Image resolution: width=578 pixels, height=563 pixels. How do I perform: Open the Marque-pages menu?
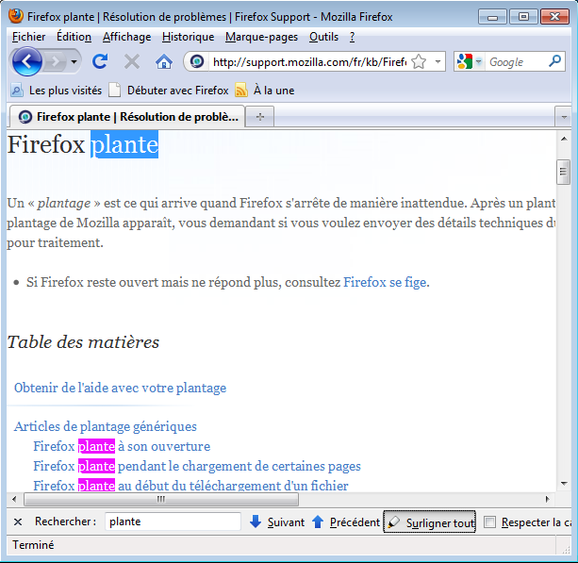(261, 37)
